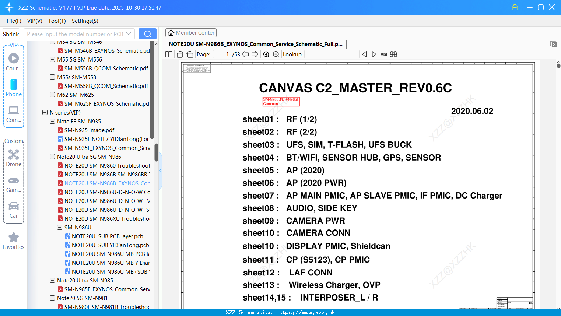Click the Lookup text field
Viewport: 561px width, 316px height.
click(332, 55)
